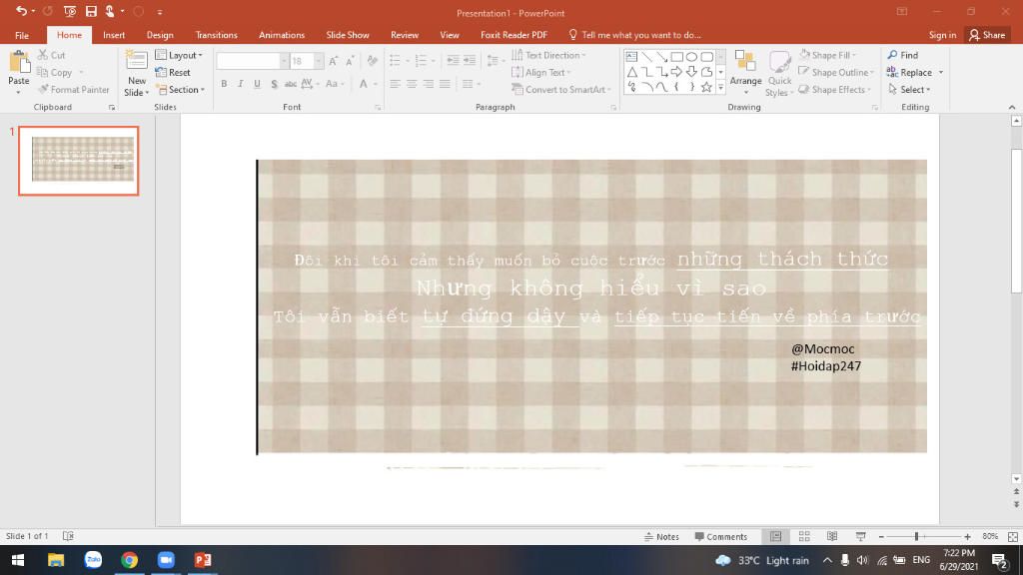Toggle text Shadow formatting

point(274,84)
